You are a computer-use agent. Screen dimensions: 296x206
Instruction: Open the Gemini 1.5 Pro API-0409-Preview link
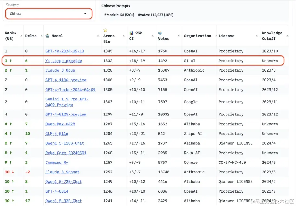coord(67,102)
